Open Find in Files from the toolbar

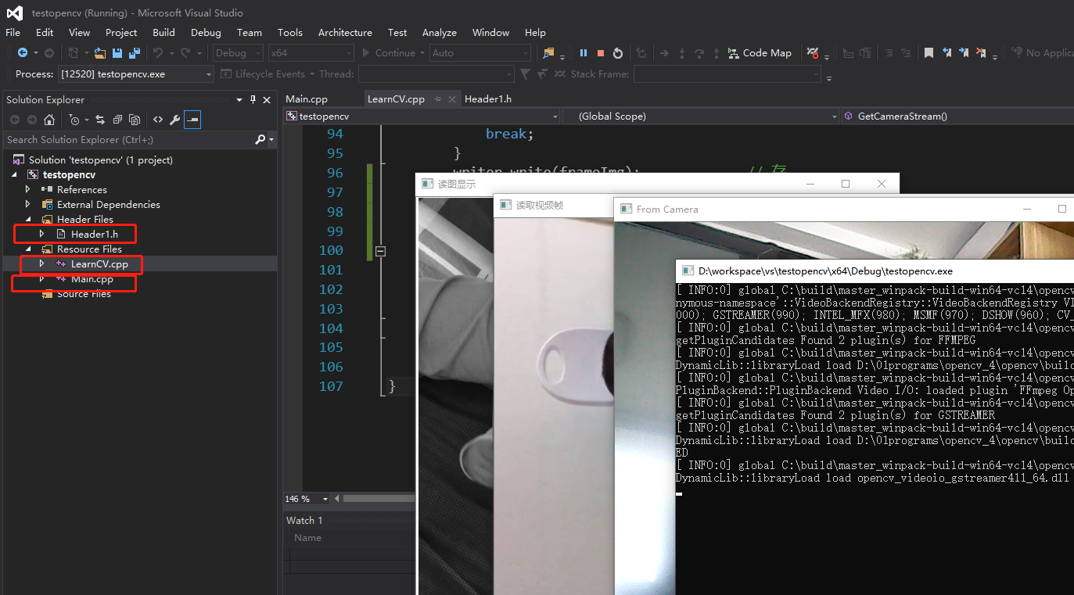[549, 53]
